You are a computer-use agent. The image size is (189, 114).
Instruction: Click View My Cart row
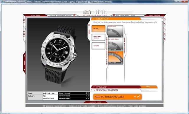click(74, 99)
